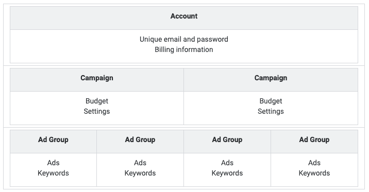Click Ads in the second Ad Group
This screenshot has width=369, height=192.
point(140,163)
